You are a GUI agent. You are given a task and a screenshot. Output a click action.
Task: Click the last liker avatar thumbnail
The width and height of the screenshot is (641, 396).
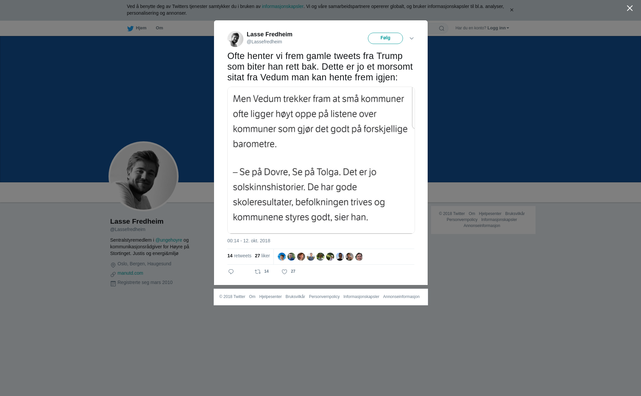click(x=359, y=257)
